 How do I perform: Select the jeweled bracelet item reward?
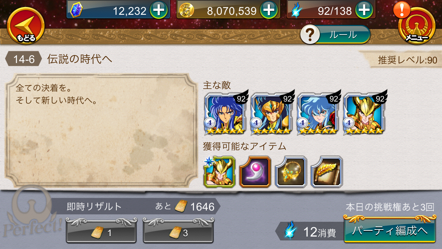(x=291, y=172)
